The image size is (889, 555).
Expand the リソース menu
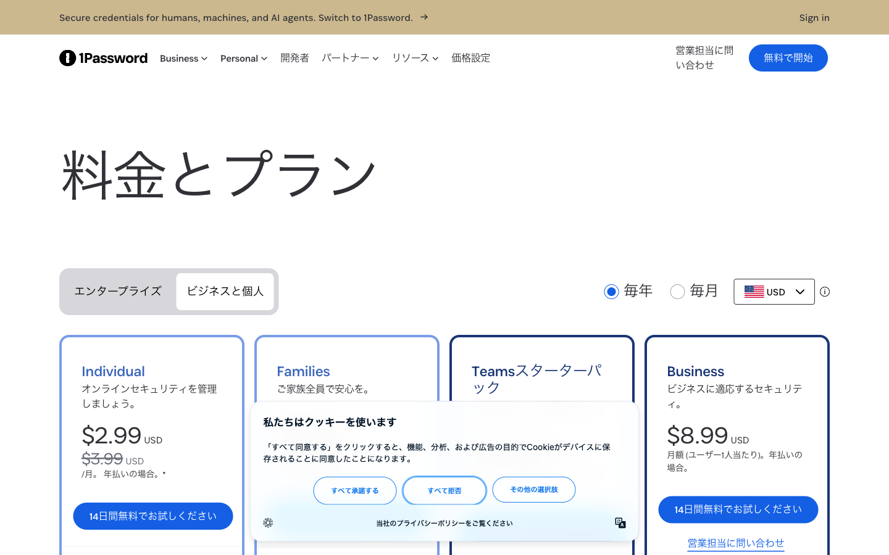tap(415, 58)
